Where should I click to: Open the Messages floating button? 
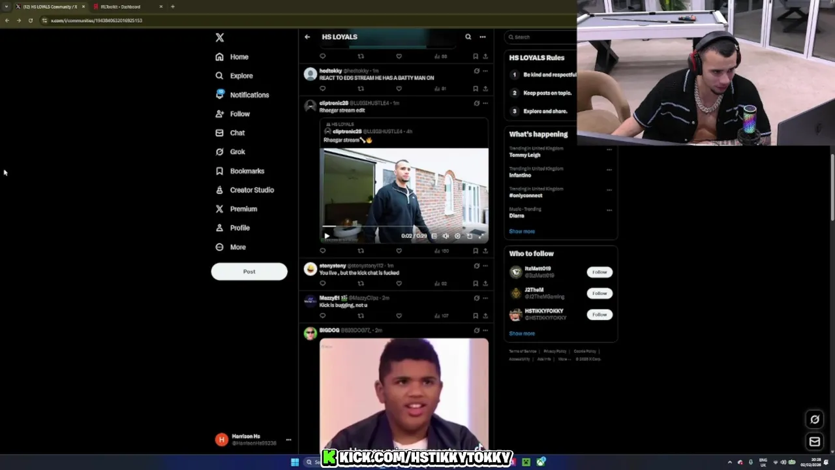815,442
